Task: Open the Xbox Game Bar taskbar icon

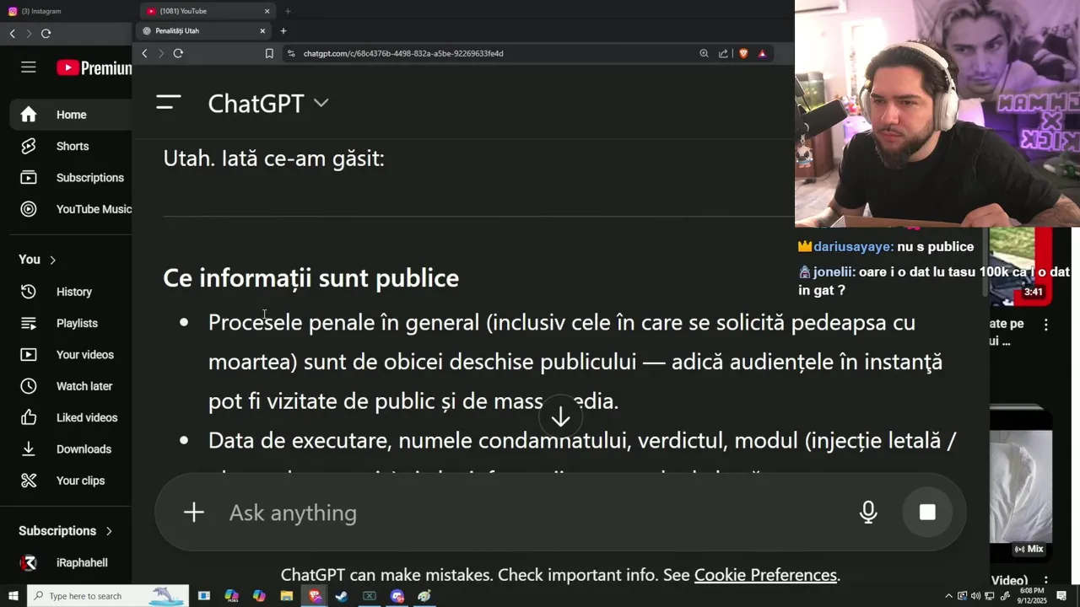Action: coord(370,596)
